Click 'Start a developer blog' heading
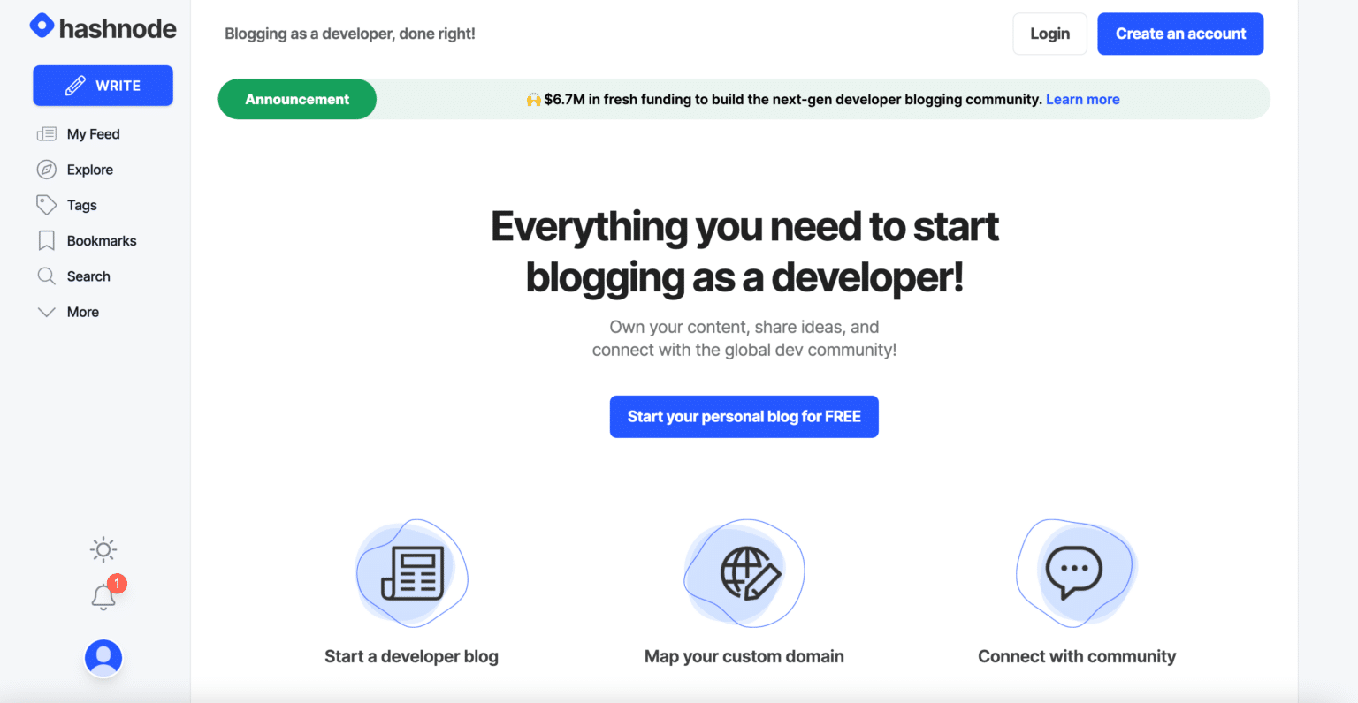1358x703 pixels. click(x=411, y=656)
